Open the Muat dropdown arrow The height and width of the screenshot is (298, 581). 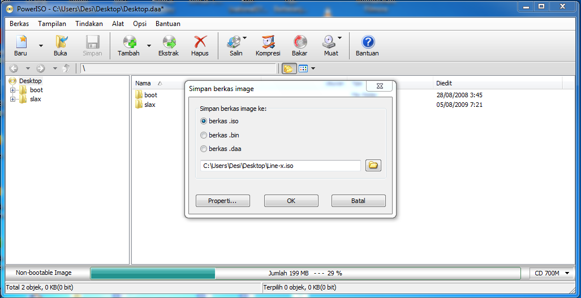[x=339, y=38]
